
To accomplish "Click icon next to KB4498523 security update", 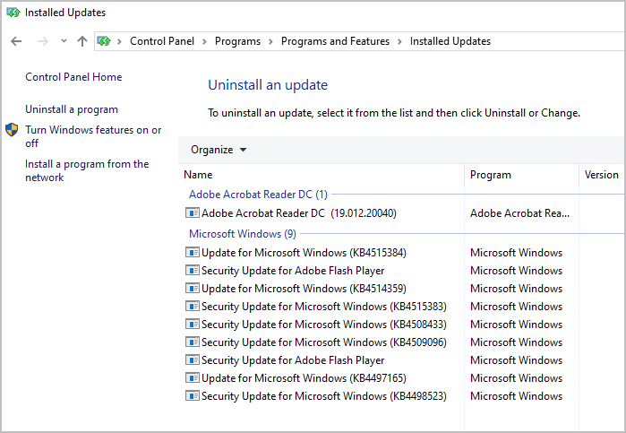I will (x=192, y=396).
